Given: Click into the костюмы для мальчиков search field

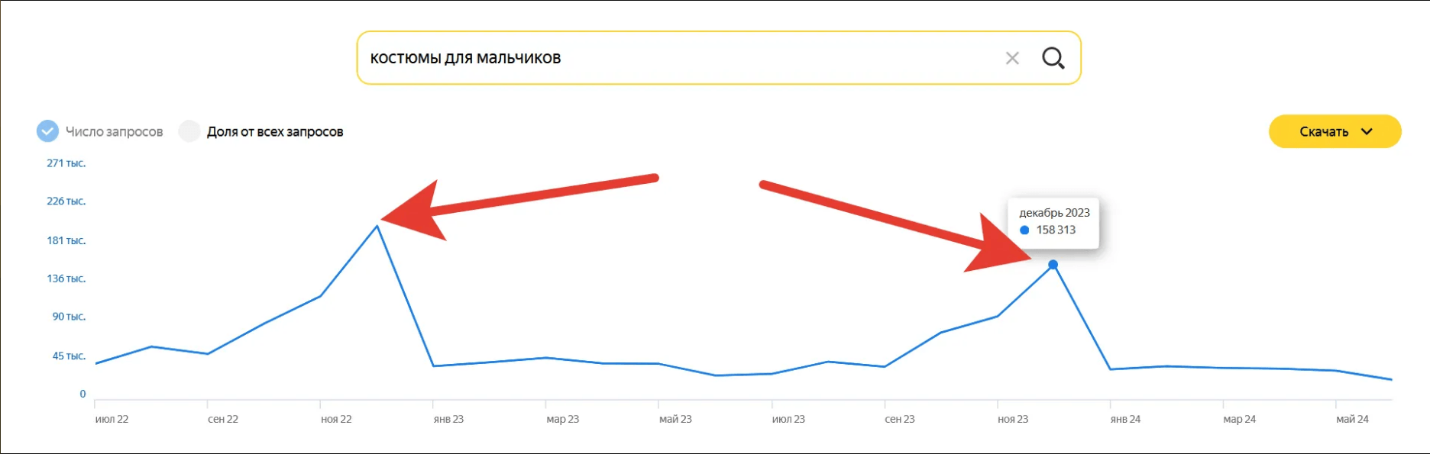Looking at the screenshot, I should [680, 58].
